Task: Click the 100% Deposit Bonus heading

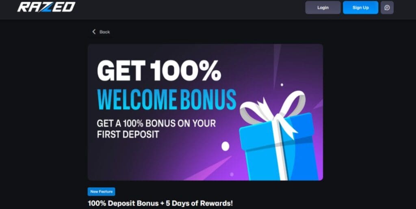Action: 160,203
